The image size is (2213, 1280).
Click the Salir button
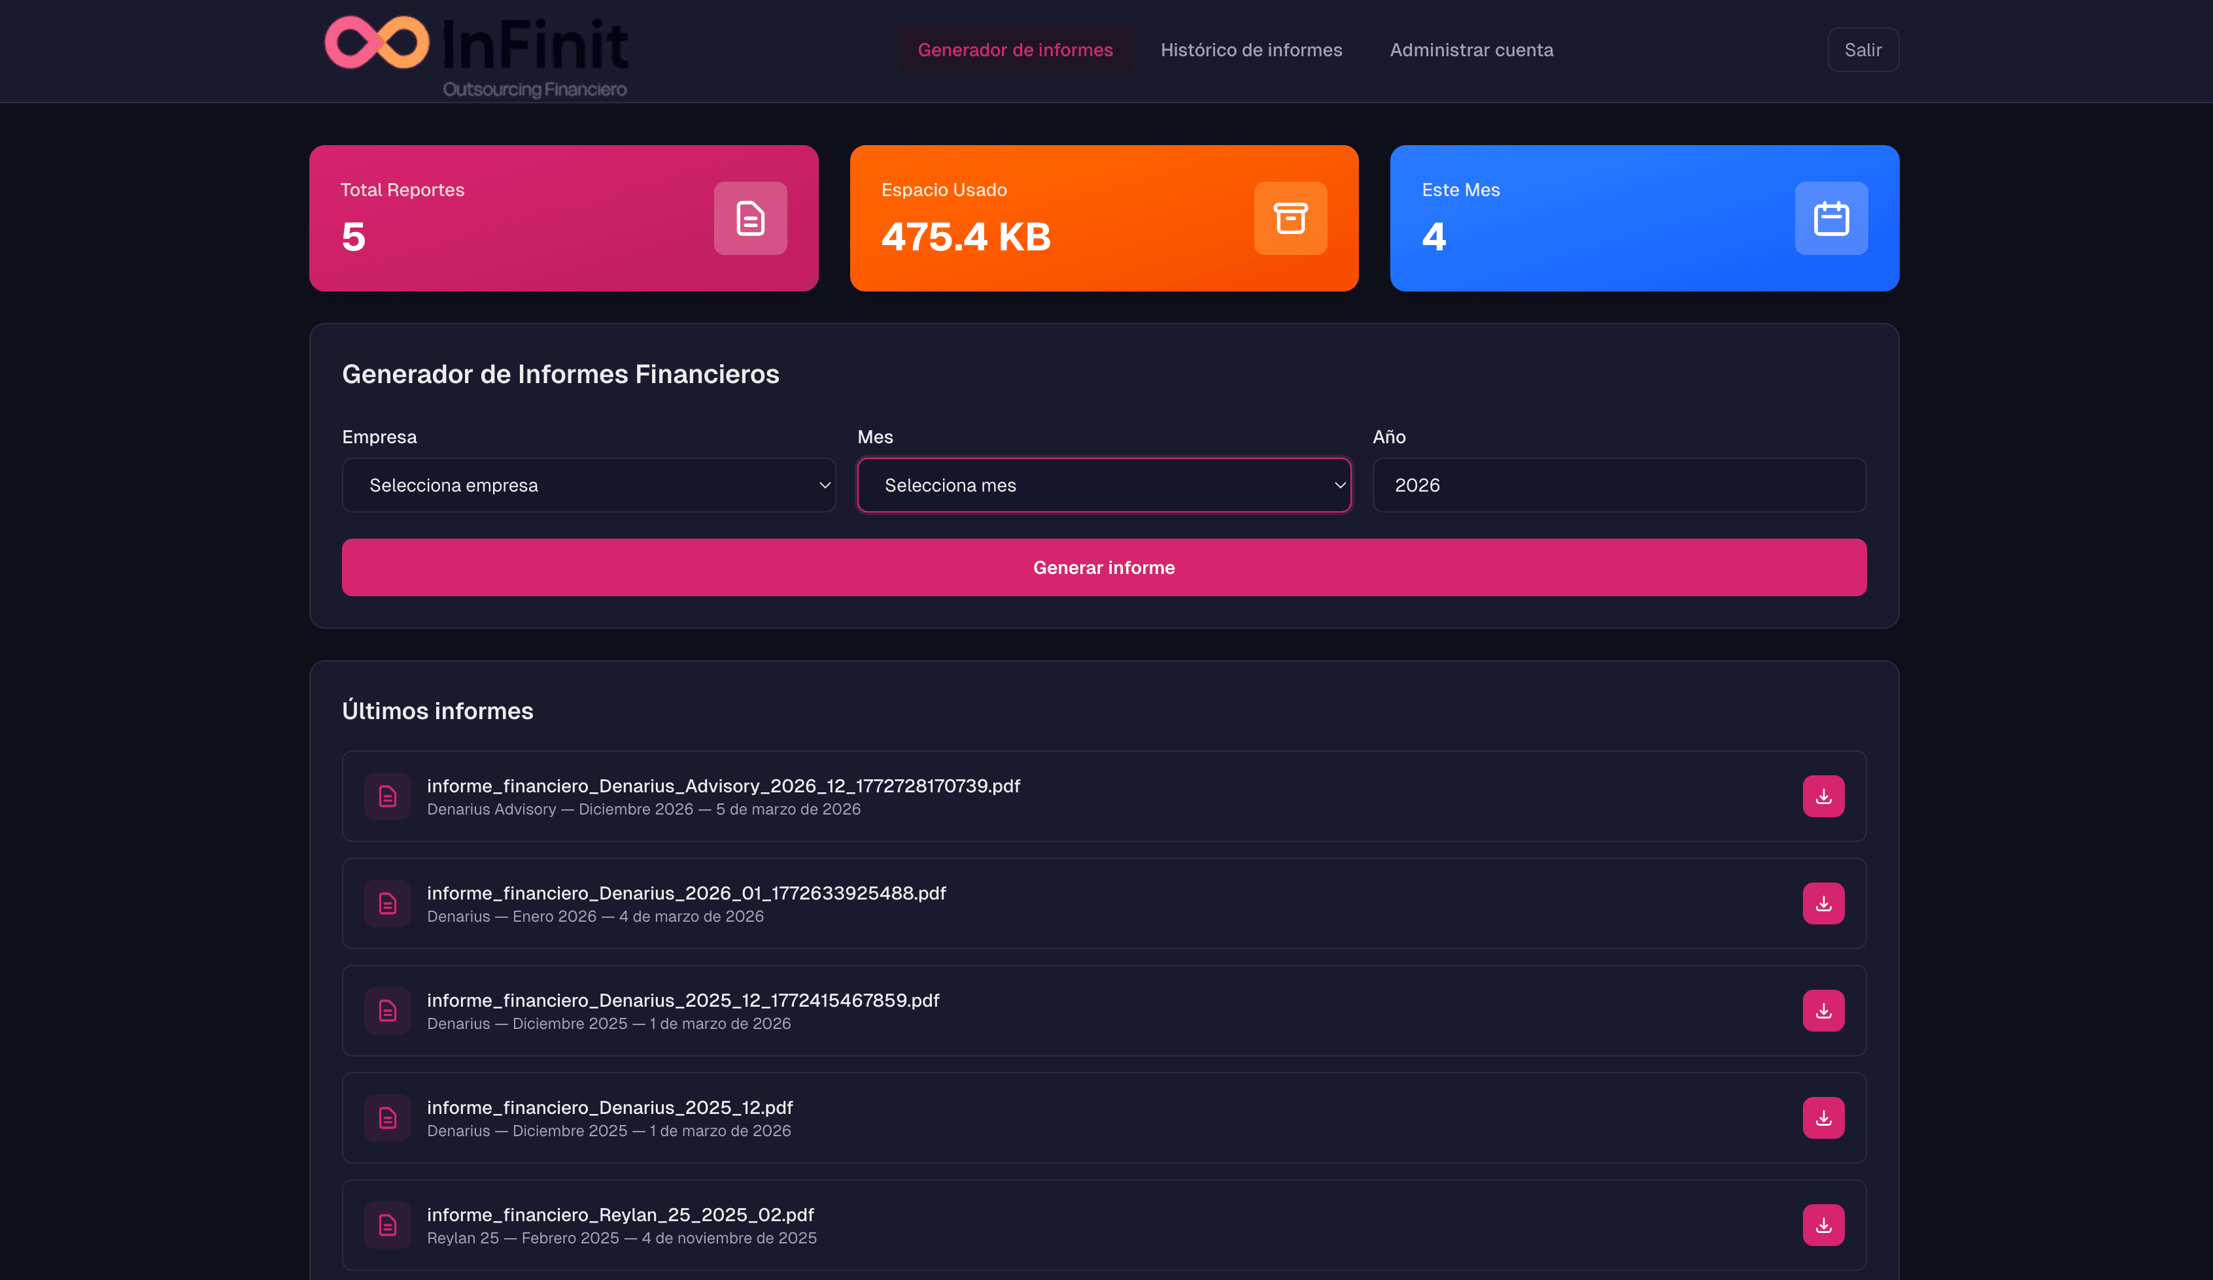pos(1862,50)
